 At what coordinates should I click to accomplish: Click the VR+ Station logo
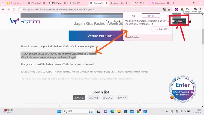tap(25, 21)
